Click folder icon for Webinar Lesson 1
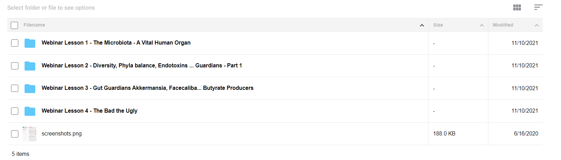 [x=30, y=43]
